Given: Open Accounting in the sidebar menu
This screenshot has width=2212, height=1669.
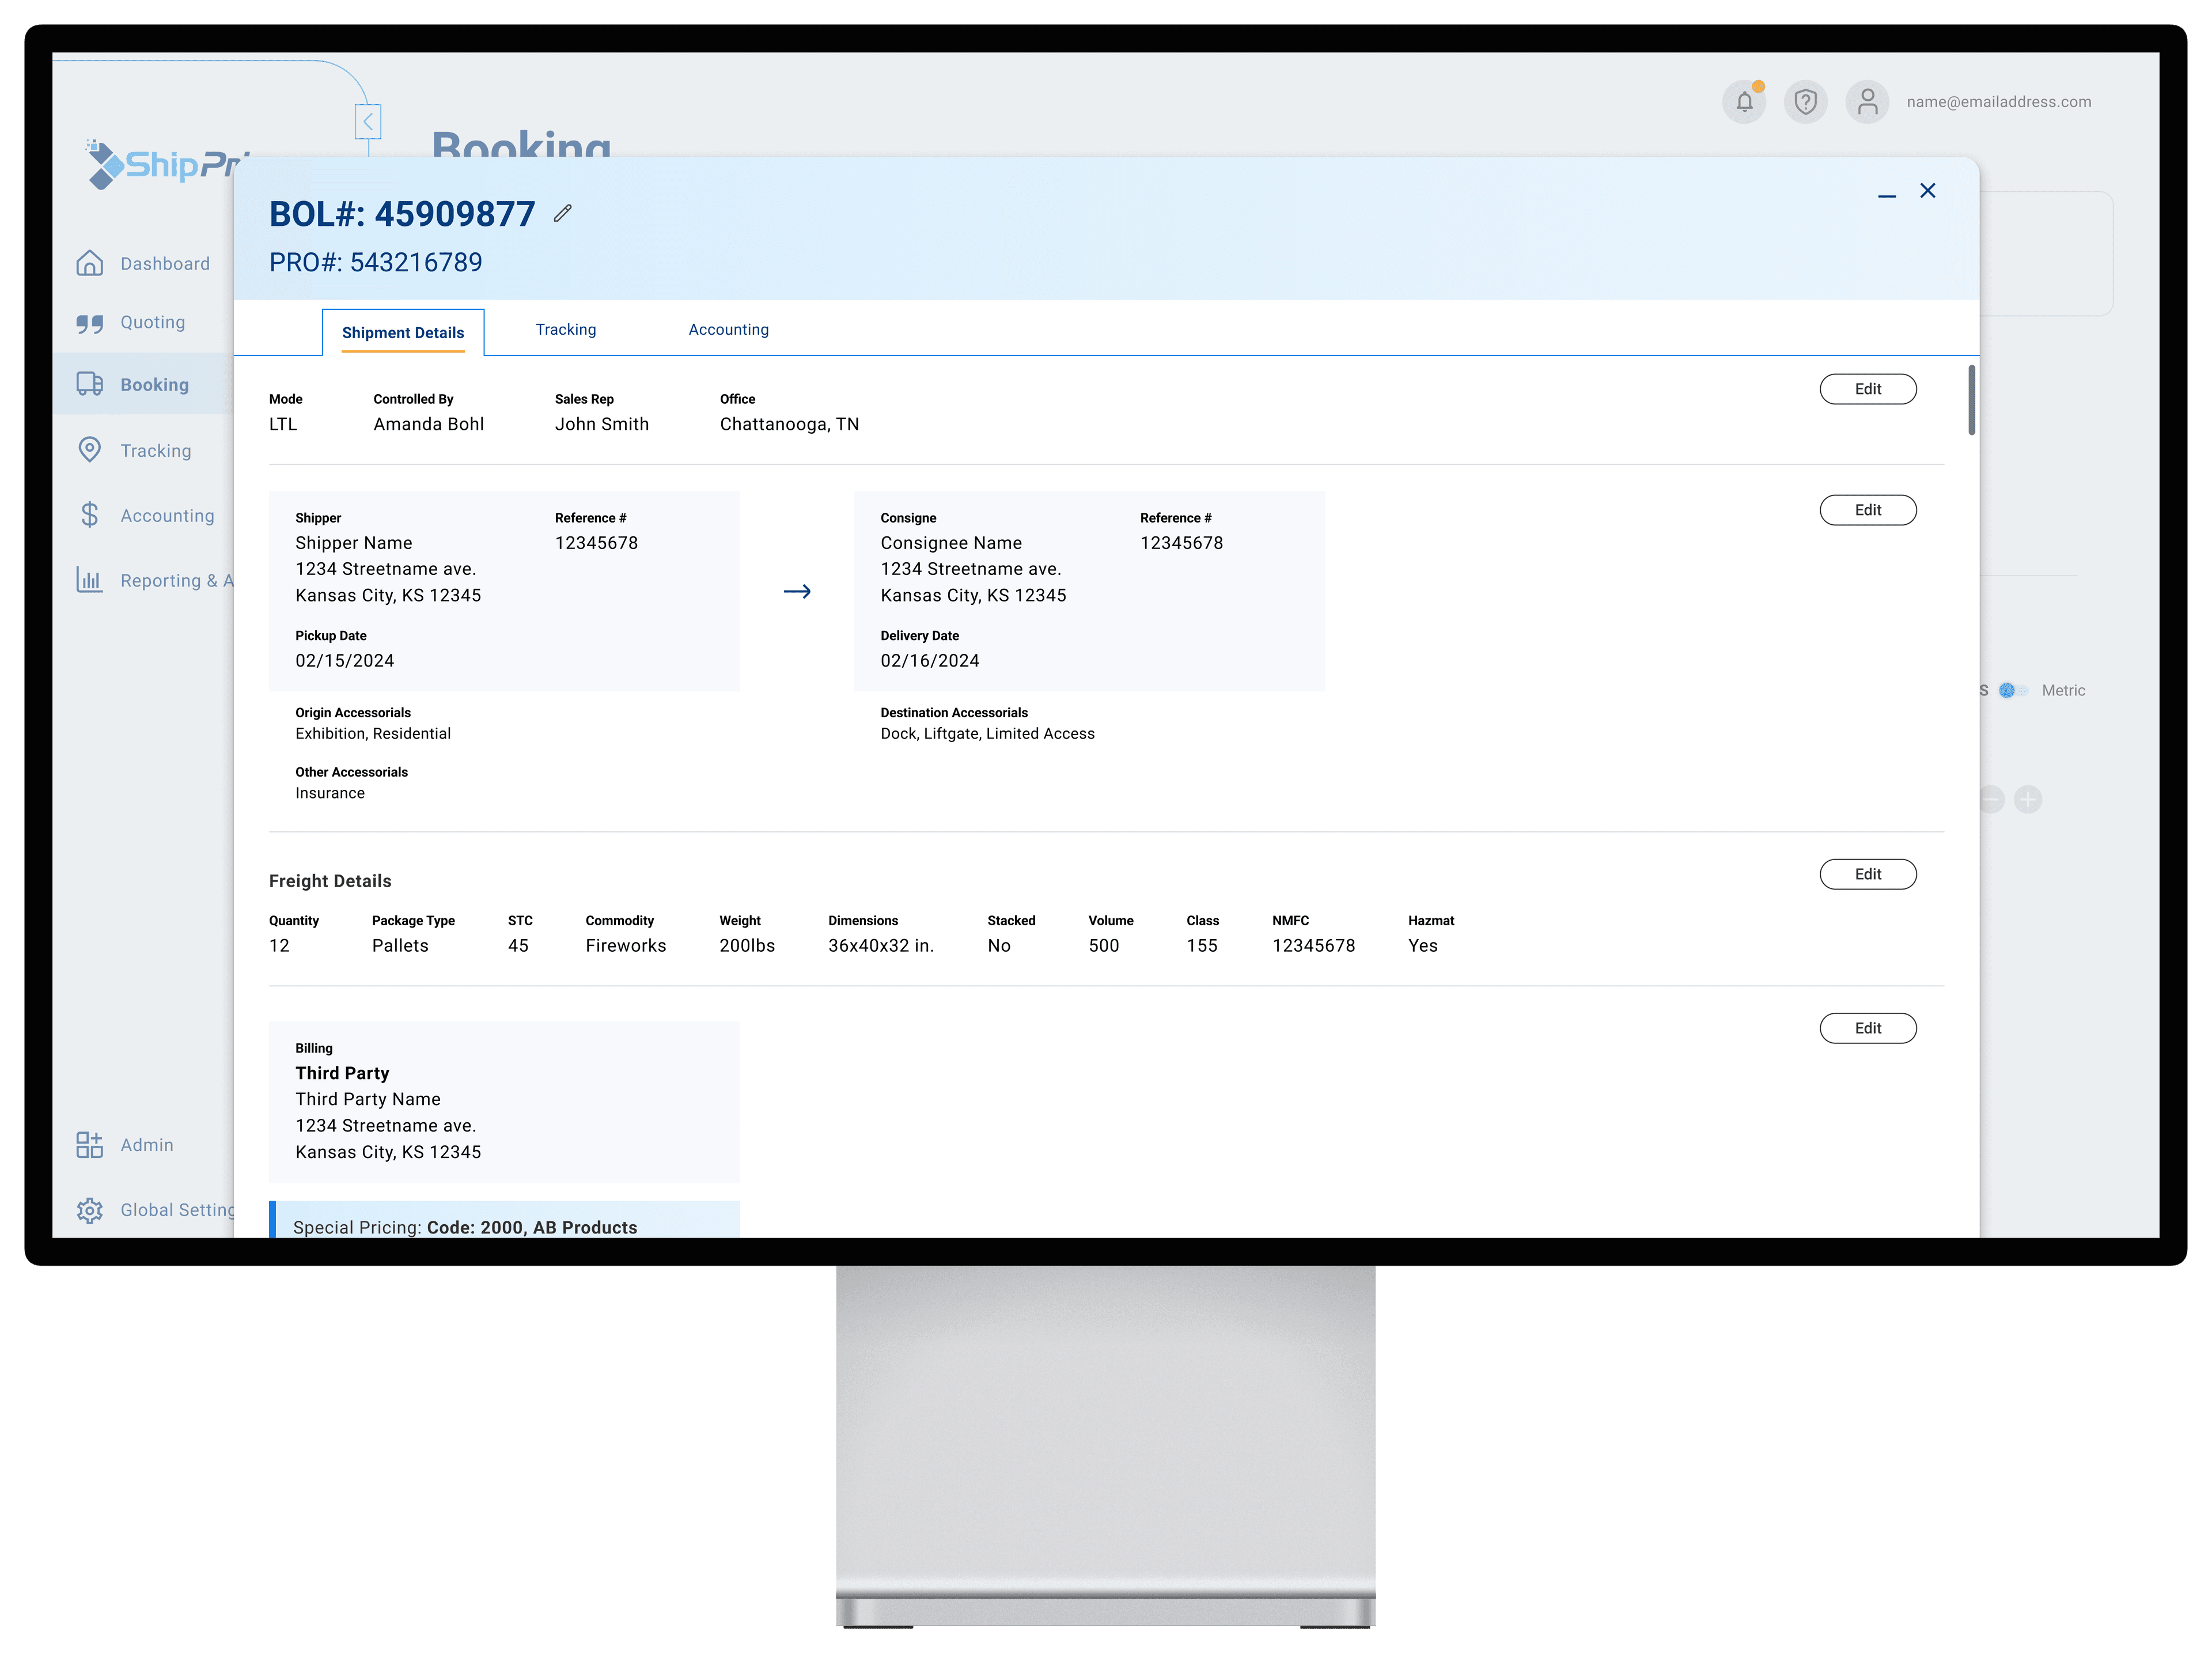Looking at the screenshot, I should click(x=167, y=516).
